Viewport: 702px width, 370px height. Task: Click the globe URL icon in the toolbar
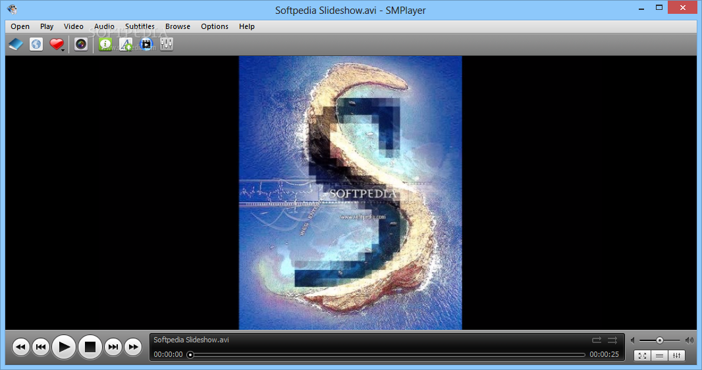coord(36,44)
